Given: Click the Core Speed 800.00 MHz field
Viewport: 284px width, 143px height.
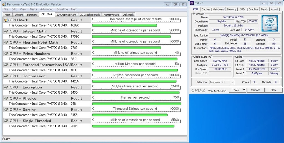Looking at the screenshot, I should coord(220,61).
